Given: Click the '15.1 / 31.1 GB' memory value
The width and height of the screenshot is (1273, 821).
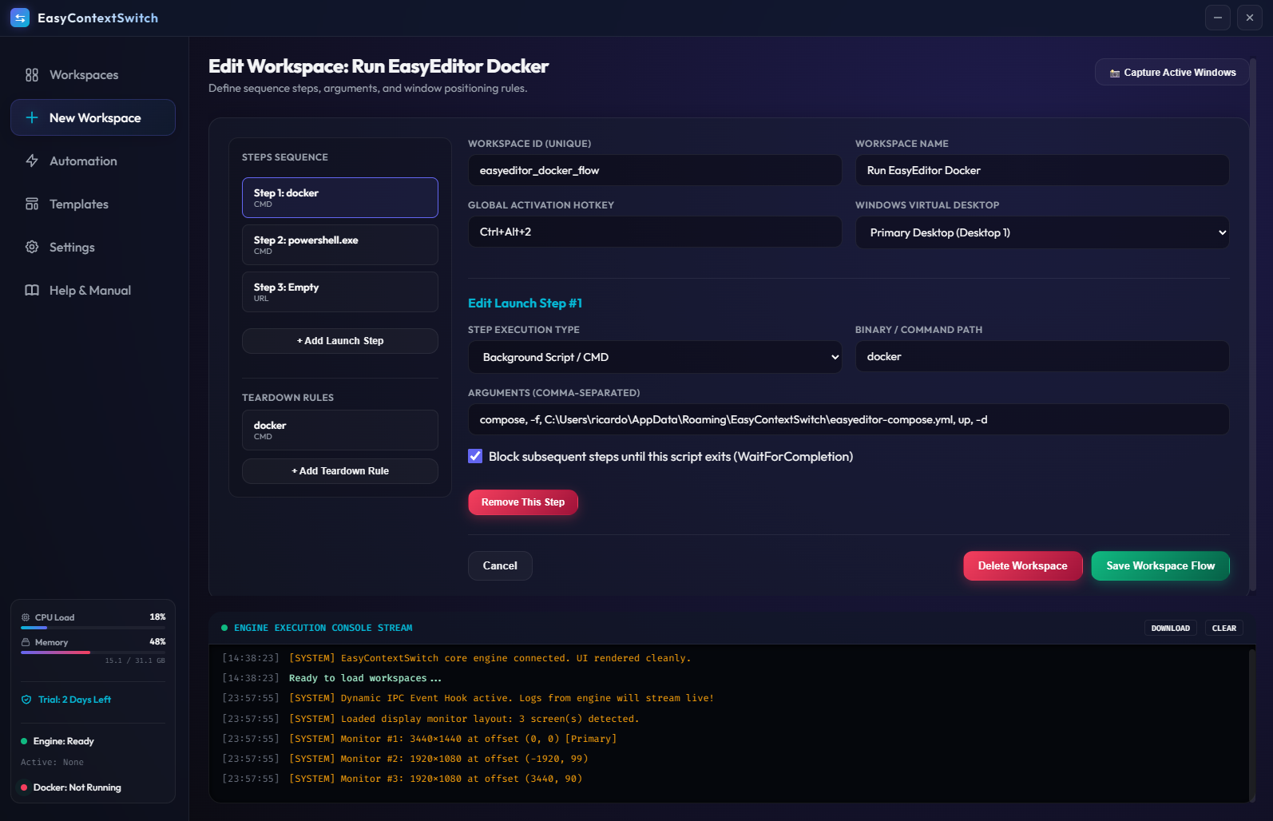Looking at the screenshot, I should 135,660.
